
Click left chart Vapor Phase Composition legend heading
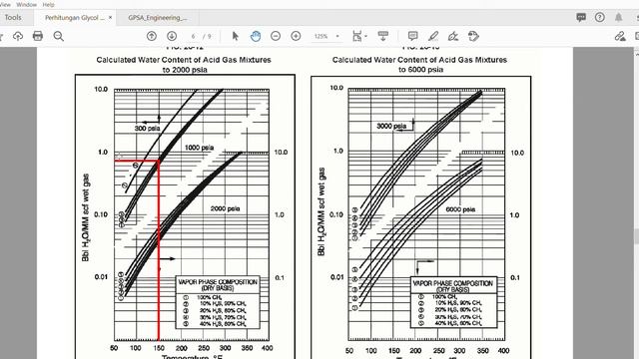218,285
